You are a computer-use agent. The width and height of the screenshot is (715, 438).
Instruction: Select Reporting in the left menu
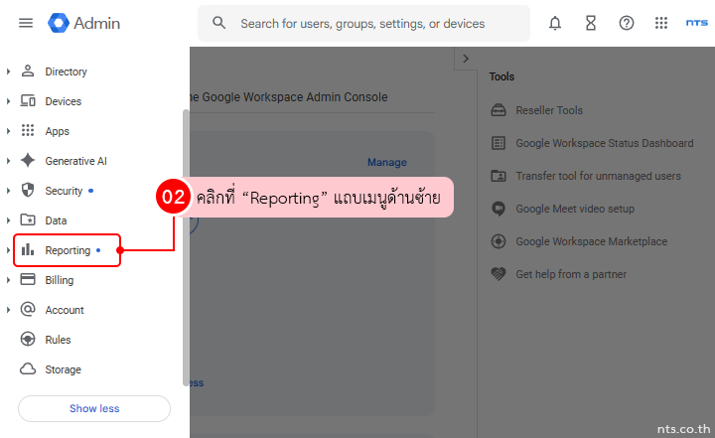tap(68, 250)
